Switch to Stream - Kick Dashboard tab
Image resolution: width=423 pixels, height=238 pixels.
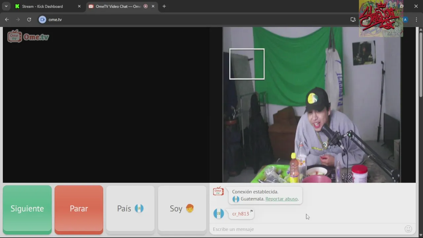[x=42, y=6]
